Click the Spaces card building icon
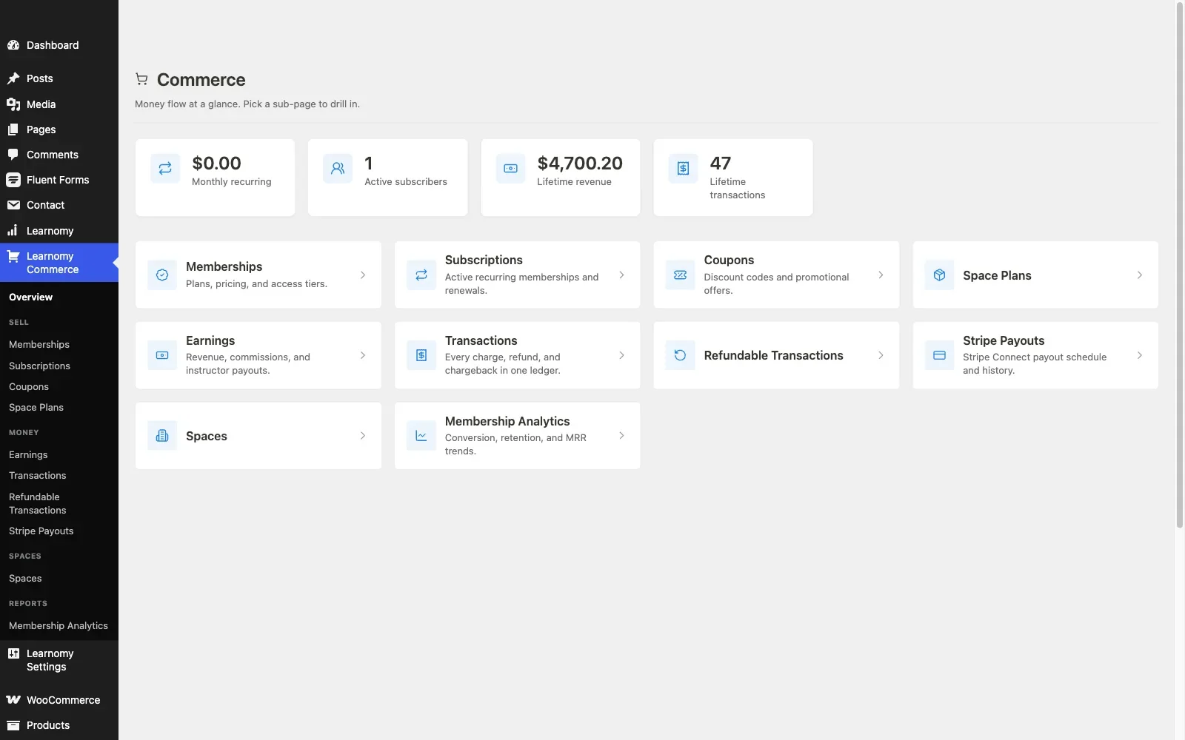The height and width of the screenshot is (740, 1185). coord(162,436)
